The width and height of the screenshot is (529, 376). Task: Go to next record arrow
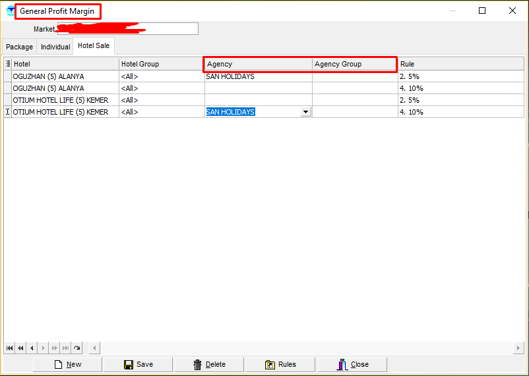pyautogui.click(x=43, y=348)
